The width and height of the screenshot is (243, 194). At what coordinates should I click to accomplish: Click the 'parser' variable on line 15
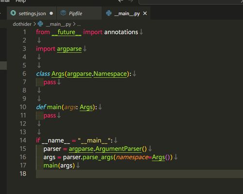(x=52, y=149)
